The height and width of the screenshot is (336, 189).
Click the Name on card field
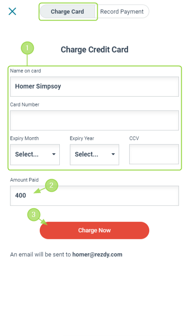coord(94,87)
